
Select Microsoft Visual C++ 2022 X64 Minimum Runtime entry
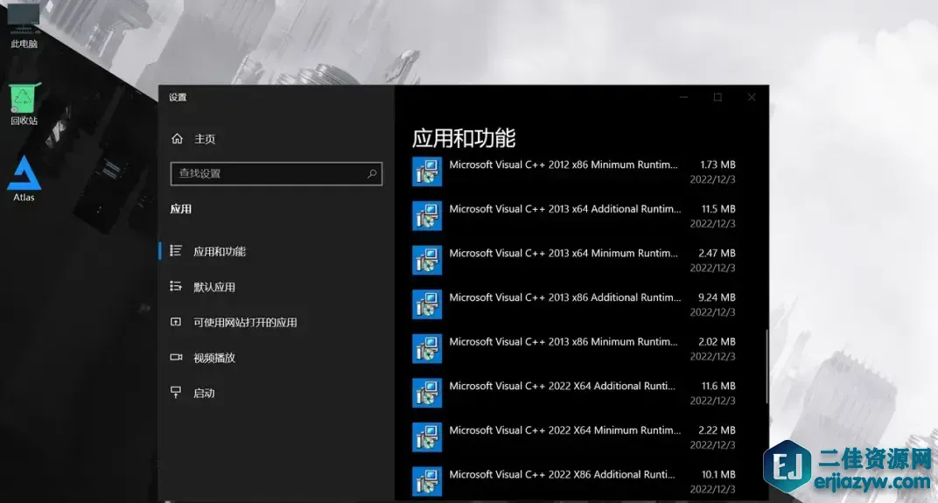pos(574,437)
